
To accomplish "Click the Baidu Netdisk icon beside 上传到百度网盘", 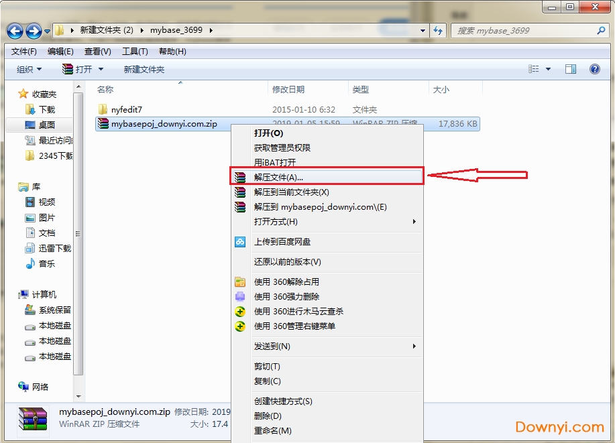I will click(x=240, y=242).
